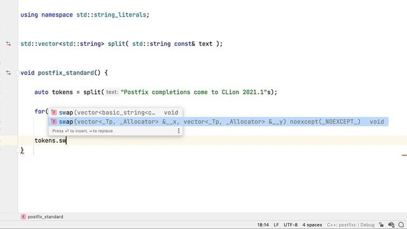Screen dimensions: 407x229
Task: Change LF line separator in status bar
Action: click(x=276, y=225)
